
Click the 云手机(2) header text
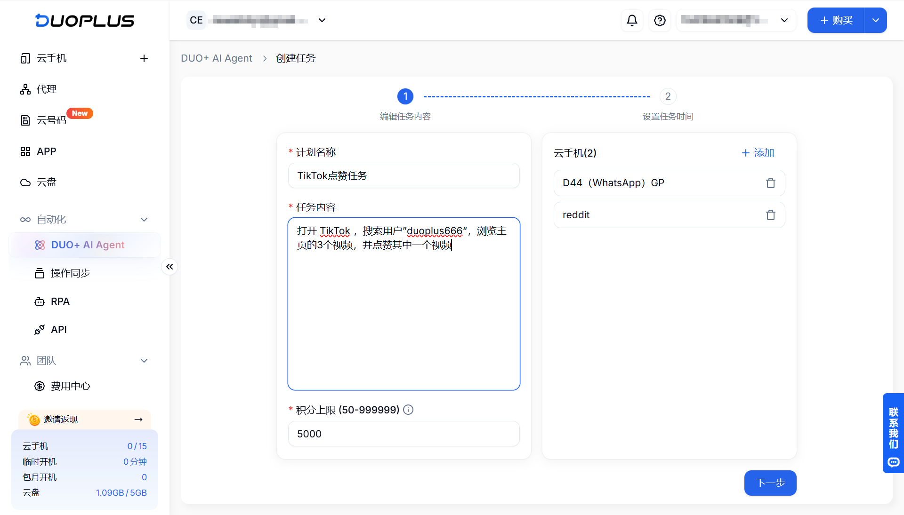coord(575,153)
